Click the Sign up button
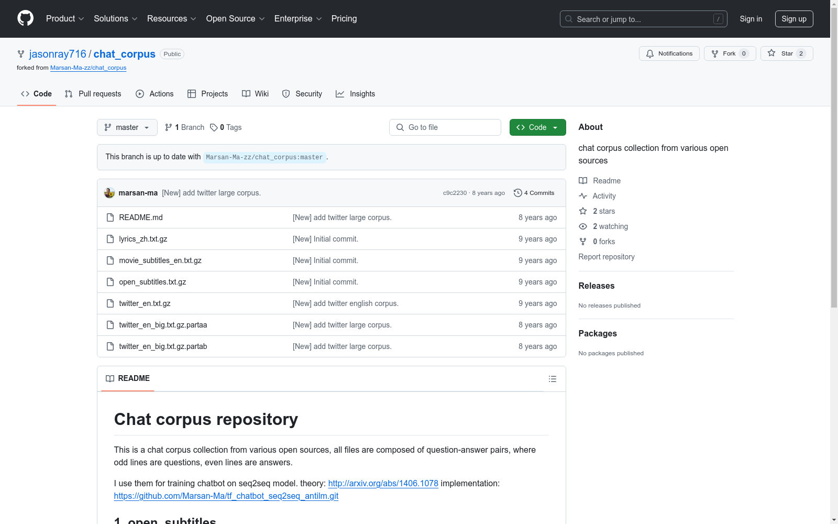This screenshot has width=838, height=524. 794,19
